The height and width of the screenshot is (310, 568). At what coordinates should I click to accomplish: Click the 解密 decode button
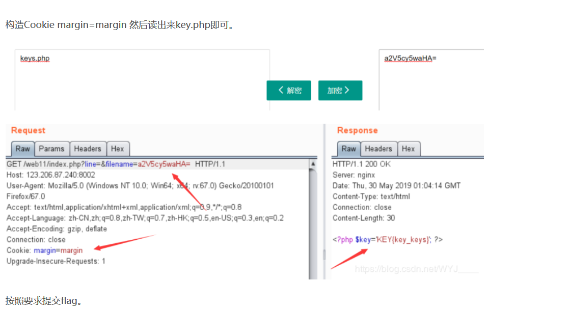pos(289,90)
